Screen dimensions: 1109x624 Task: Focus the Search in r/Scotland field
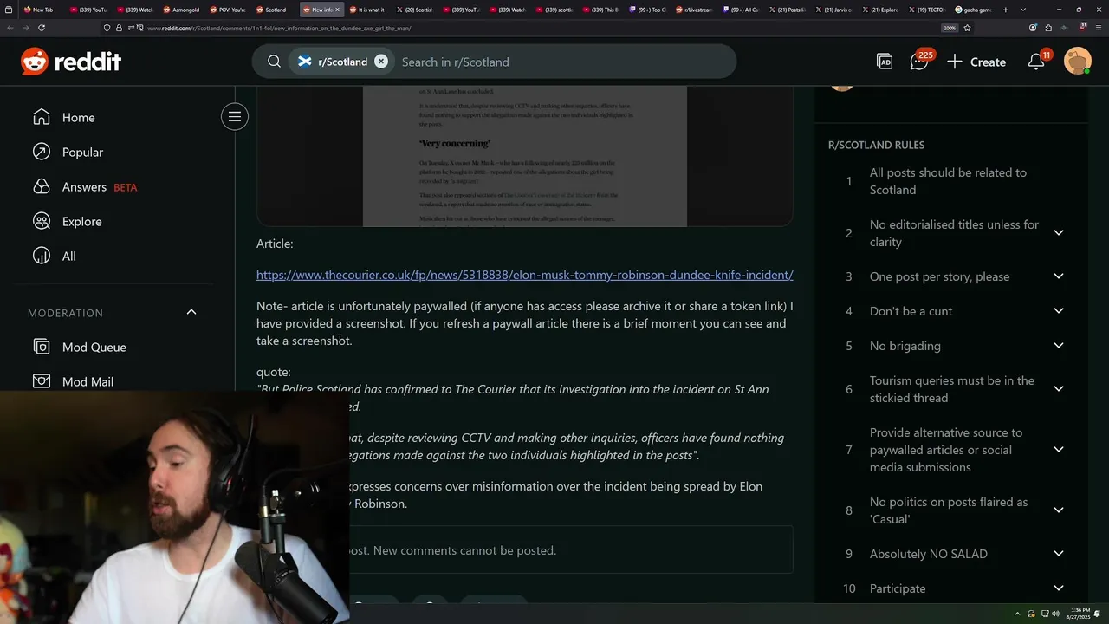(x=563, y=62)
